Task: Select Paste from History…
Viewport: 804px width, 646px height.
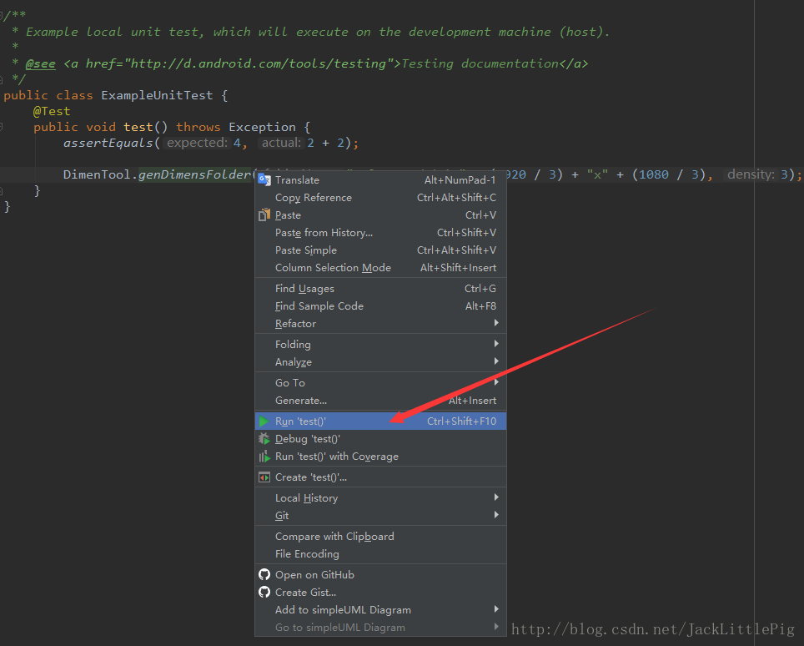Action: click(x=380, y=232)
